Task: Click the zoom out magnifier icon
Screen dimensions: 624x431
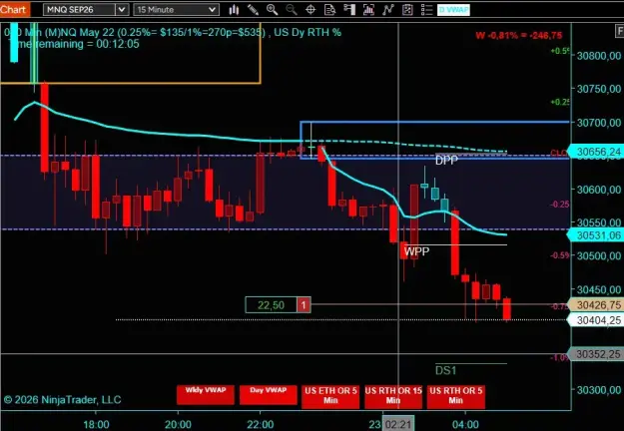Action: (292, 10)
